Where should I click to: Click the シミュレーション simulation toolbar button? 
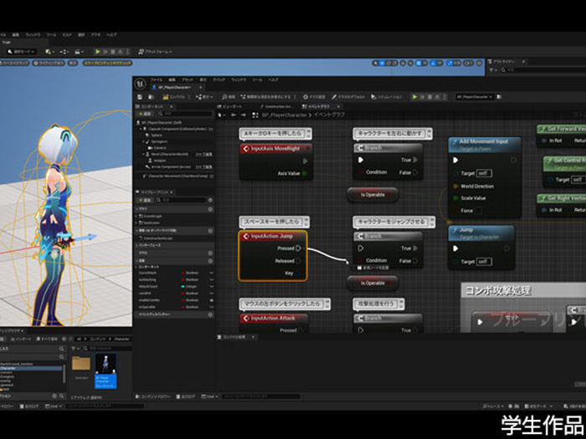(x=387, y=97)
